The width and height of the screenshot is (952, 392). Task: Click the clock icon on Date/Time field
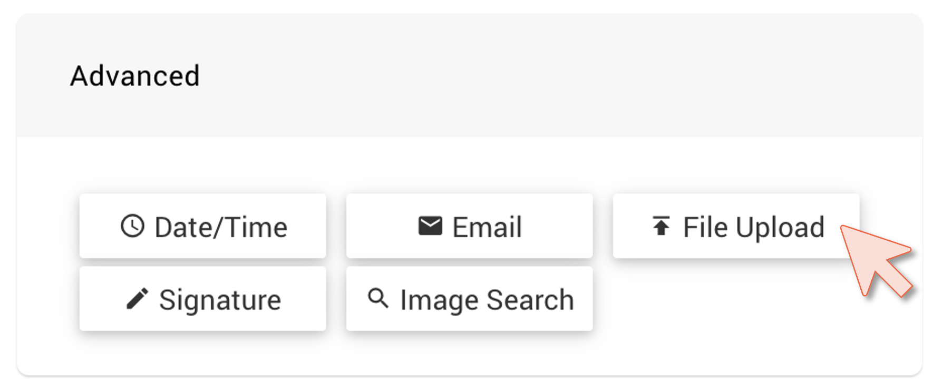coord(132,227)
